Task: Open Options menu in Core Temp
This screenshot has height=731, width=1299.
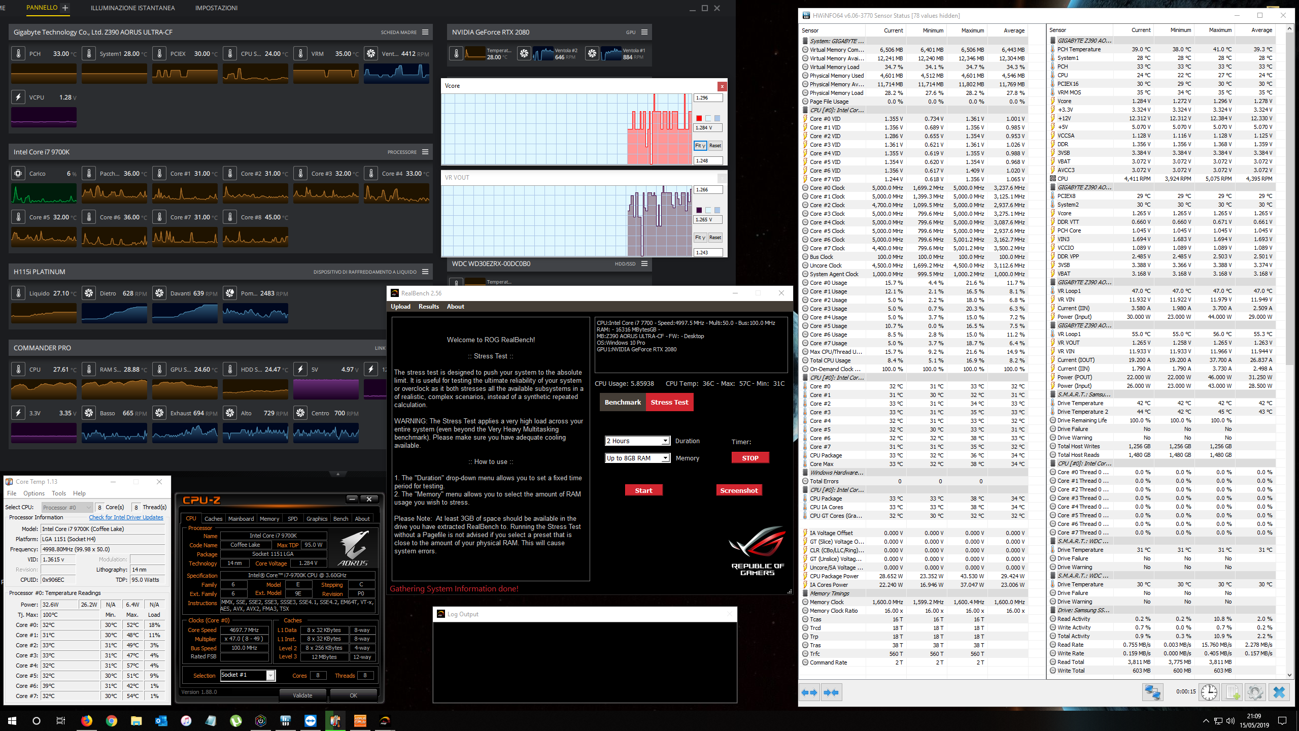Action: click(33, 493)
